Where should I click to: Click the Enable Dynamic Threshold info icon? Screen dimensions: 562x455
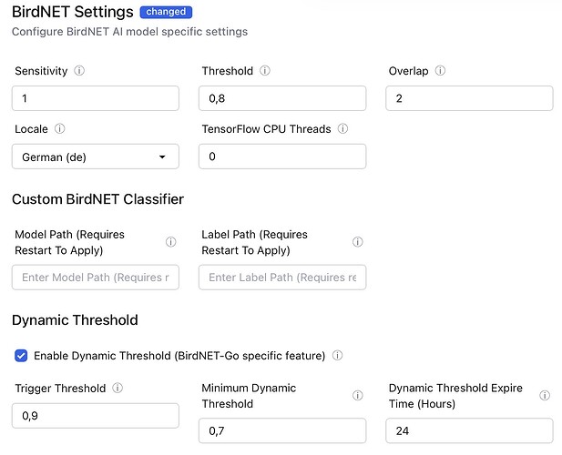point(337,355)
